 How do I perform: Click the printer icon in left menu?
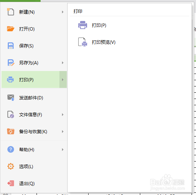coord(10,79)
